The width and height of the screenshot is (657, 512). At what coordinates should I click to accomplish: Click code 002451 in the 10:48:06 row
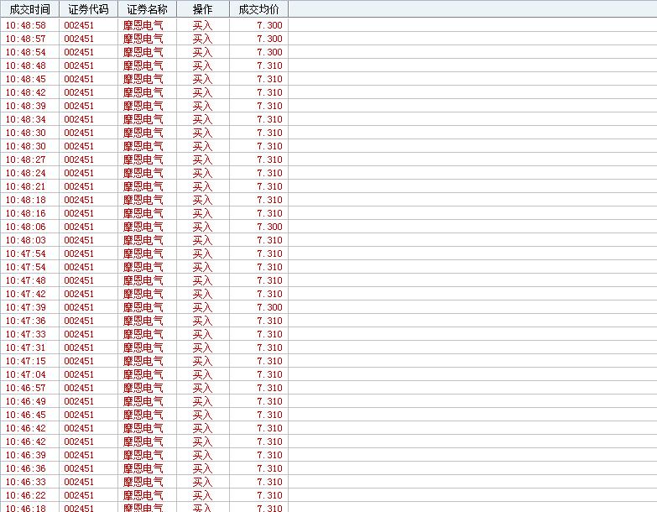79,227
